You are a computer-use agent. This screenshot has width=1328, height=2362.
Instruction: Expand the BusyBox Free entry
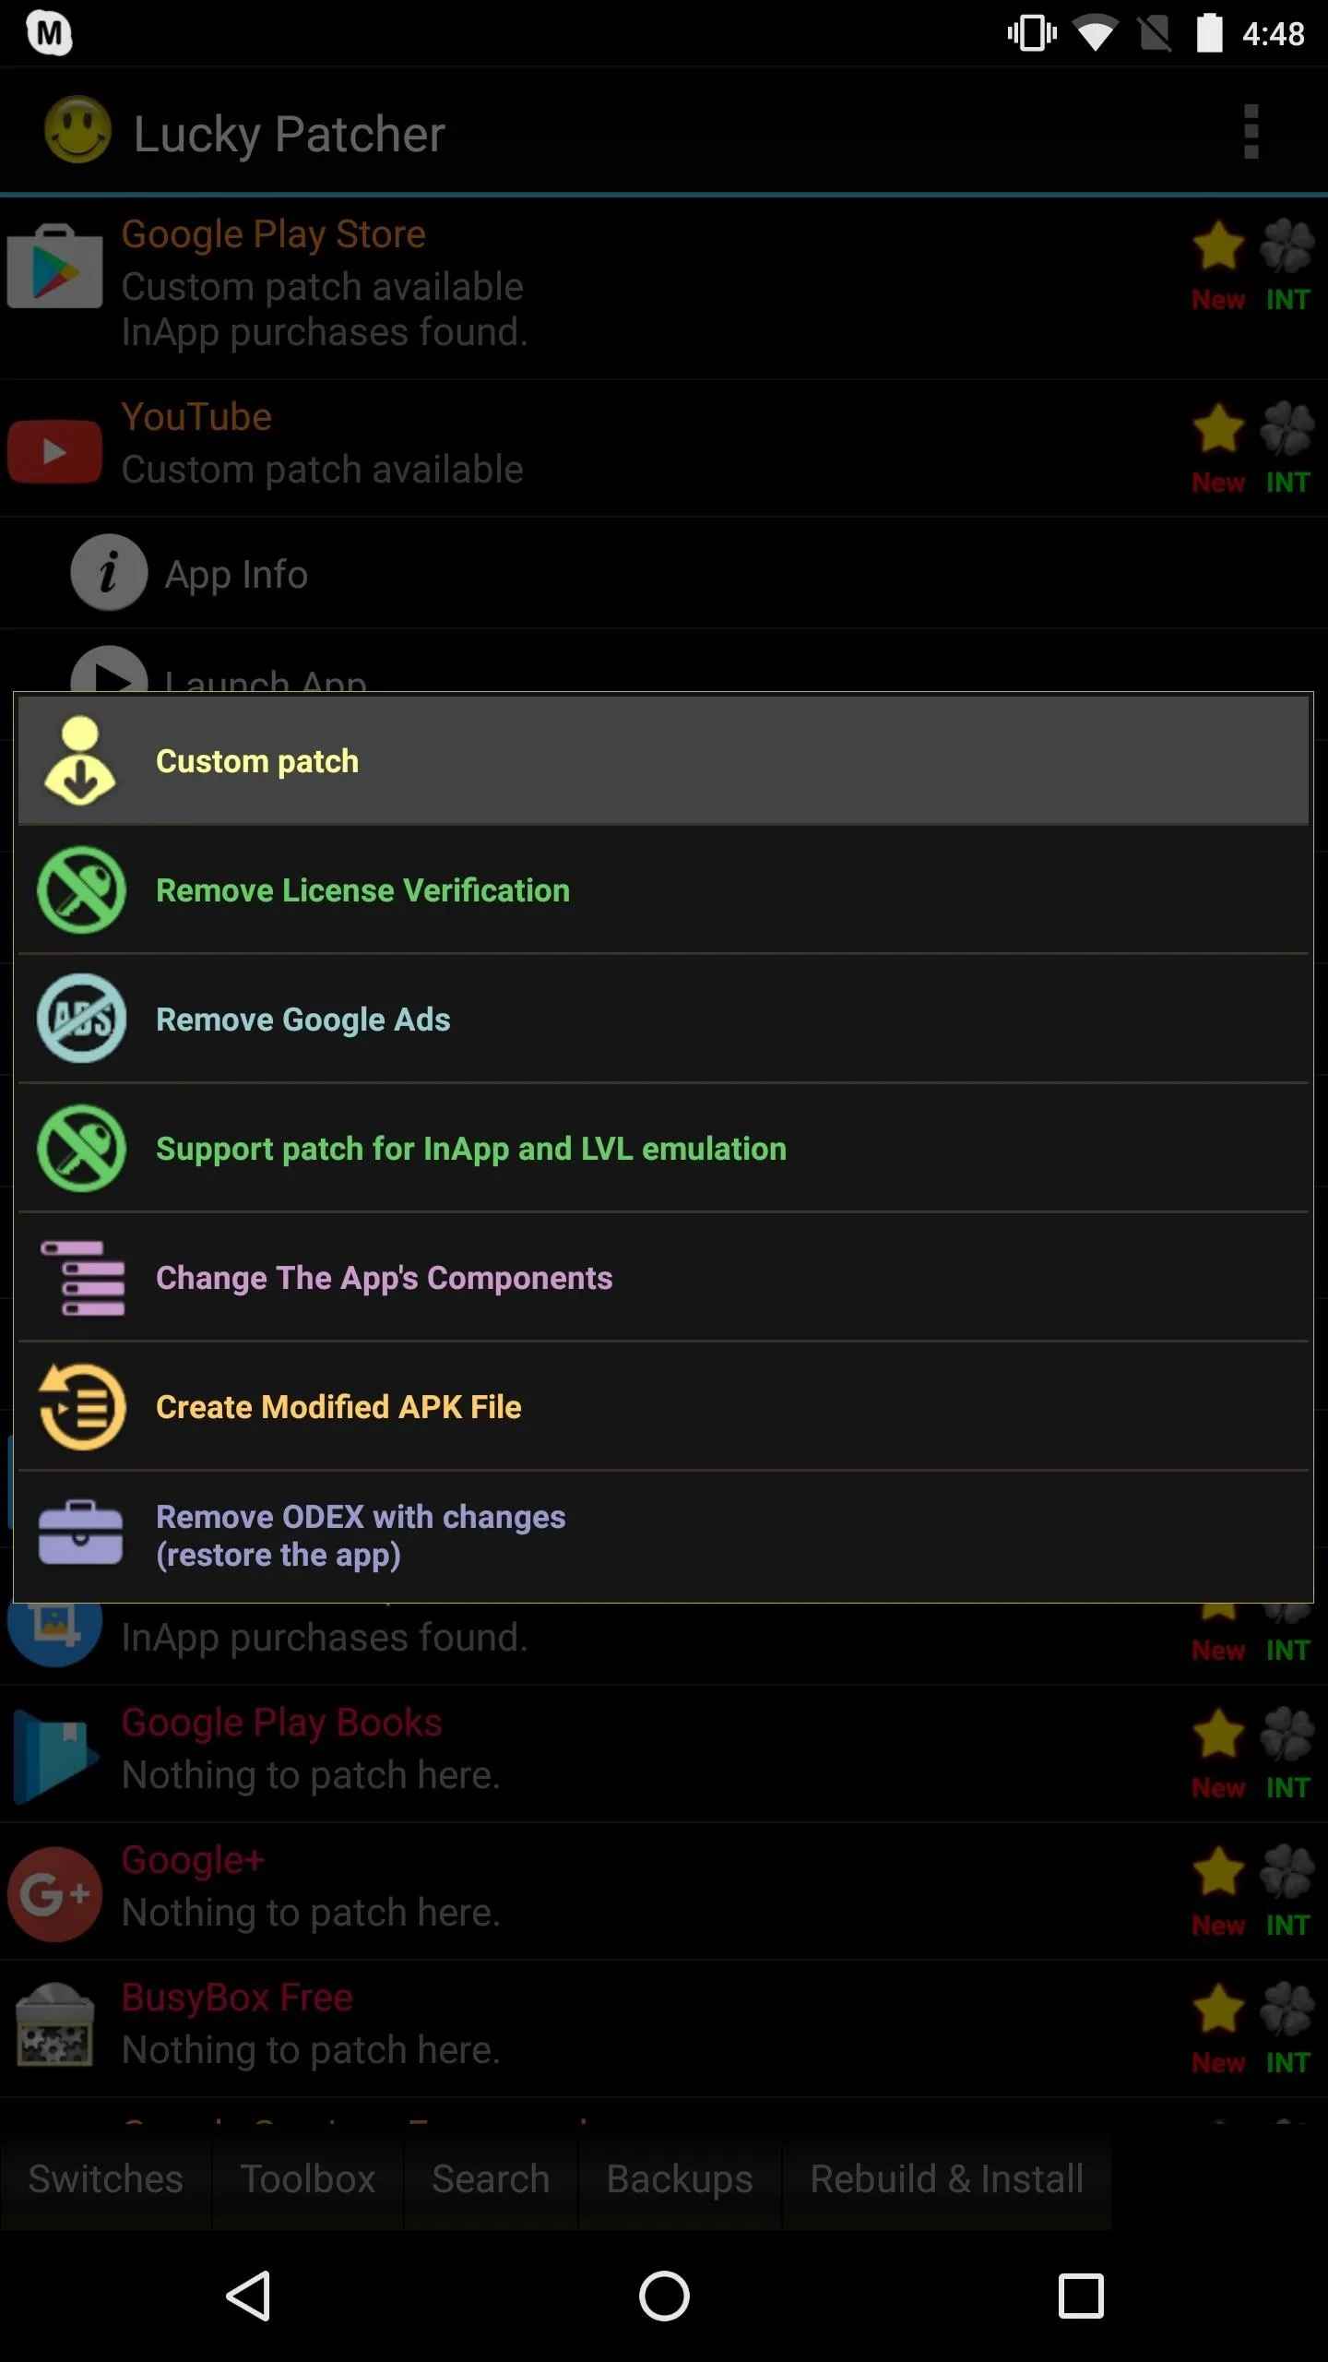[664, 2027]
